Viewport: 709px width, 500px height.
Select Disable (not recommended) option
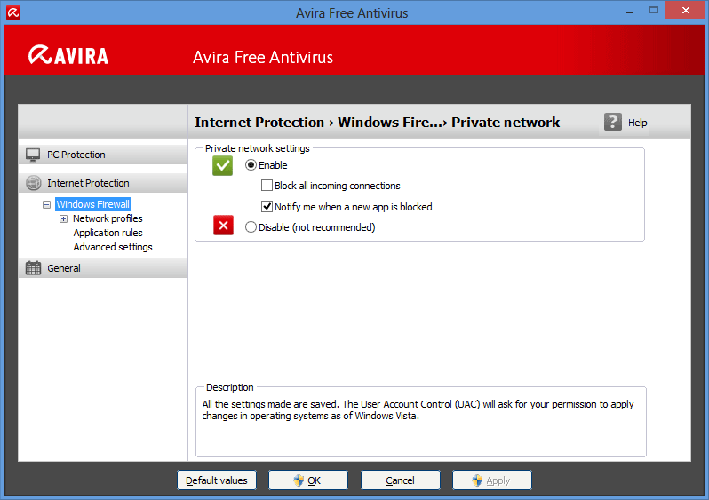tap(251, 227)
